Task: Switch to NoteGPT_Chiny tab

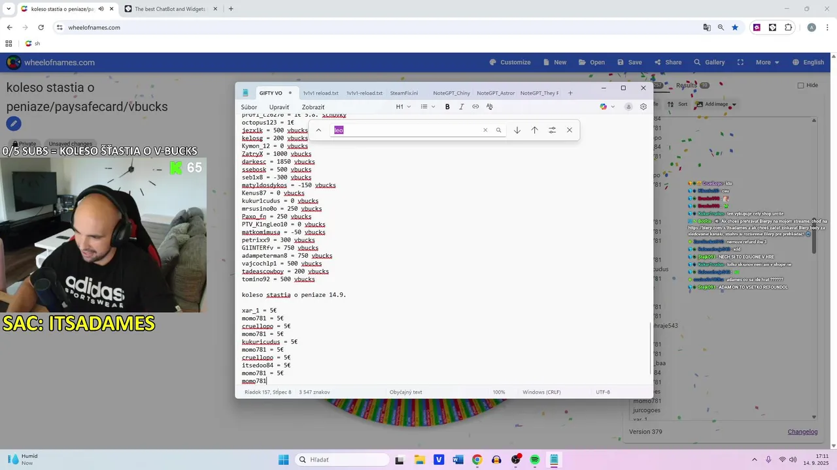Action: pos(451,93)
